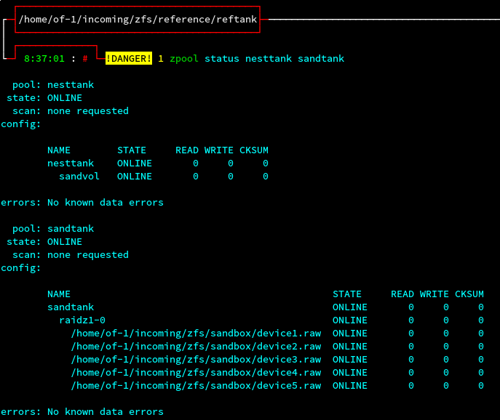This screenshot has height=420, width=500.
Task: Click the device5.raw file path
Action: point(196,386)
